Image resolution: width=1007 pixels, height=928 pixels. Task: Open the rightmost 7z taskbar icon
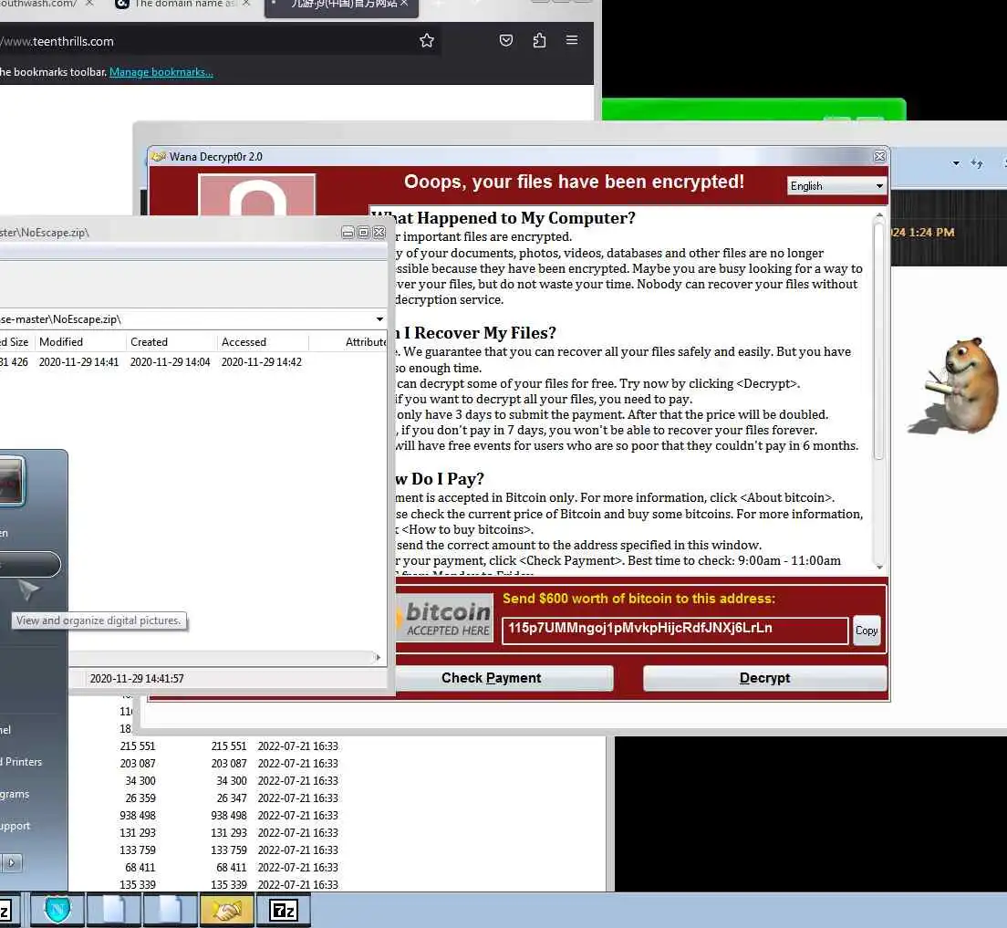(283, 910)
